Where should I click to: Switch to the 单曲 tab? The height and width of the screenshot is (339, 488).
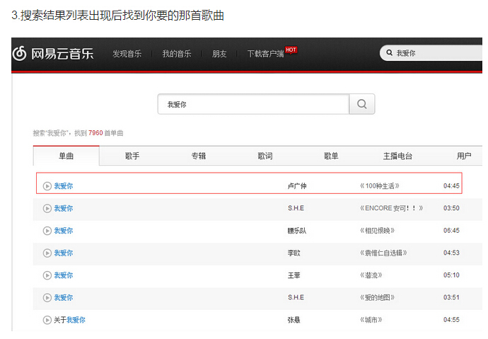pos(66,156)
